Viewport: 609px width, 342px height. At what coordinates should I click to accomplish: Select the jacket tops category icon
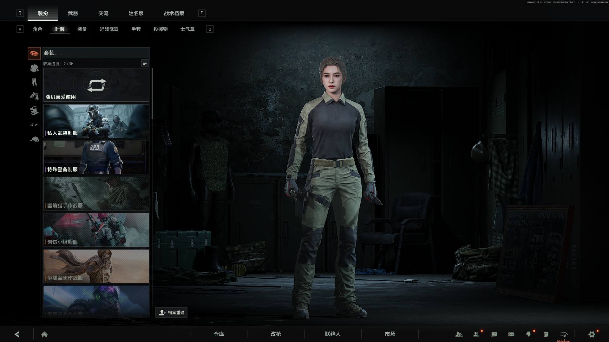click(x=34, y=68)
